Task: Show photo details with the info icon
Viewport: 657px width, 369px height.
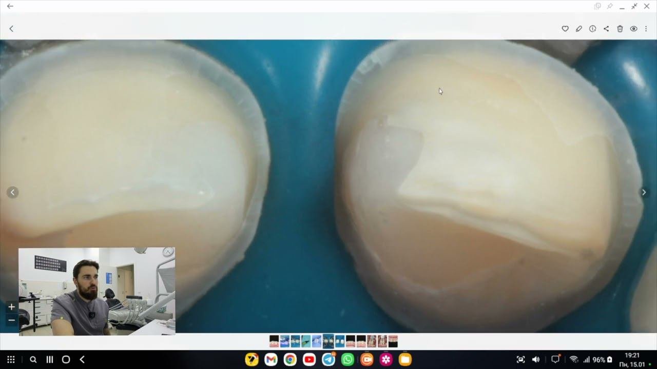Action: [592, 29]
